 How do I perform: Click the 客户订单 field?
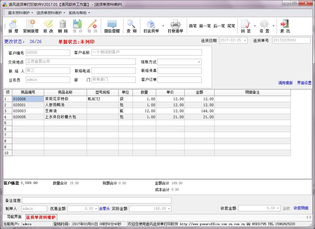[x=180, y=80]
